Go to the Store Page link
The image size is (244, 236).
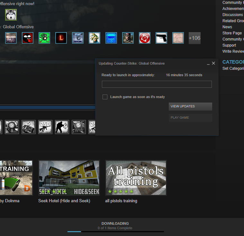[232, 33]
